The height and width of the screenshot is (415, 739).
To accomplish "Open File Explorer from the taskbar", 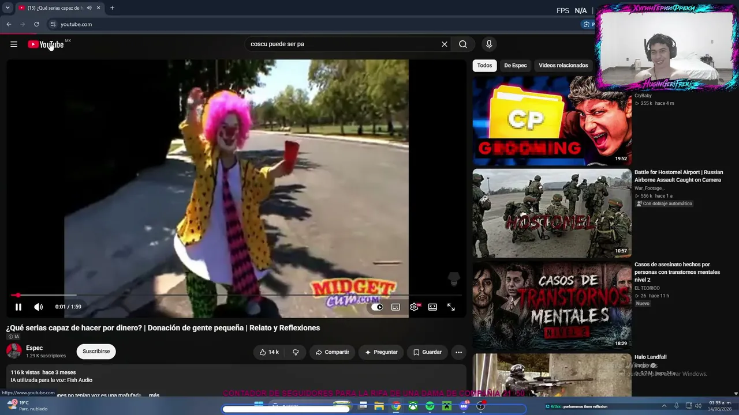I will tap(379, 406).
